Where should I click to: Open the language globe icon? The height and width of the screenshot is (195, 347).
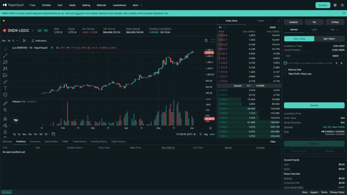tap(335, 5)
